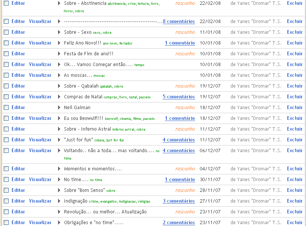Expand the Sobre "Bom Senso" draft

tap(59, 190)
